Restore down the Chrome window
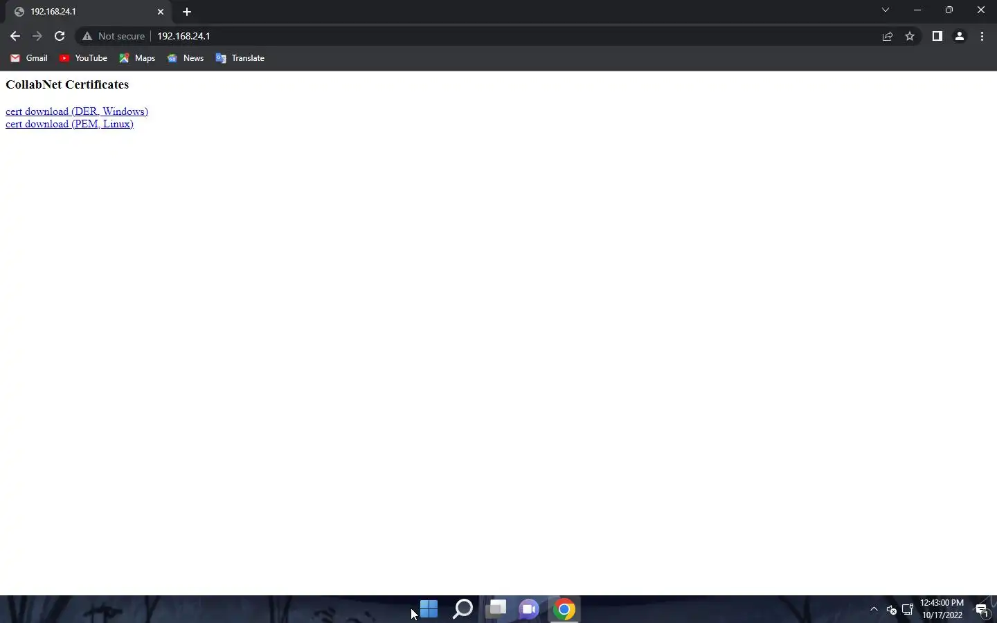This screenshot has width=997, height=623. (x=949, y=10)
